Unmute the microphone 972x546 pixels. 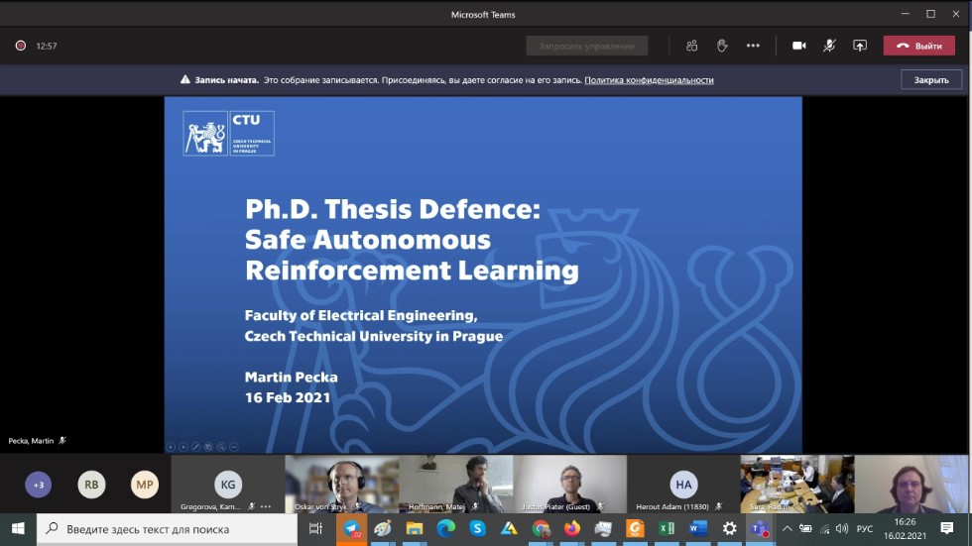(829, 46)
